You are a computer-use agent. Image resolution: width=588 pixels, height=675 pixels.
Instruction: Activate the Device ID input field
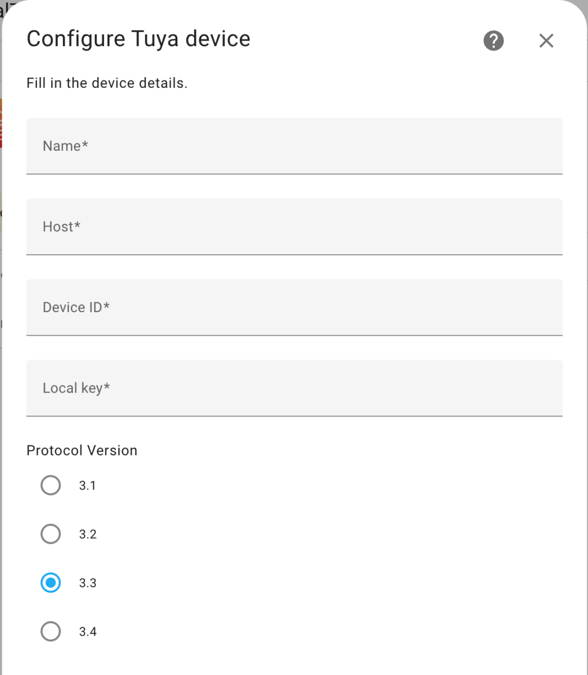point(294,307)
